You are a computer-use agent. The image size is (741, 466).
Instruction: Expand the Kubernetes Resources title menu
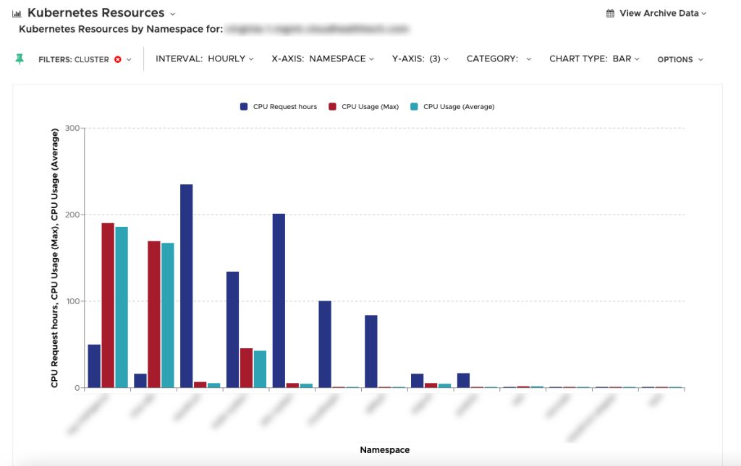[172, 14]
